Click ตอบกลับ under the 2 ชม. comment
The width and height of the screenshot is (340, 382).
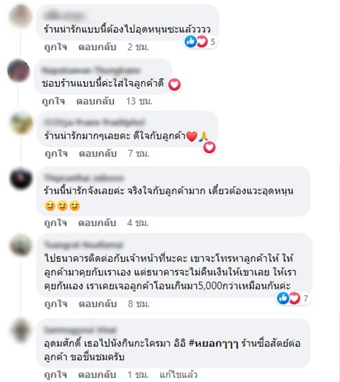(x=97, y=47)
